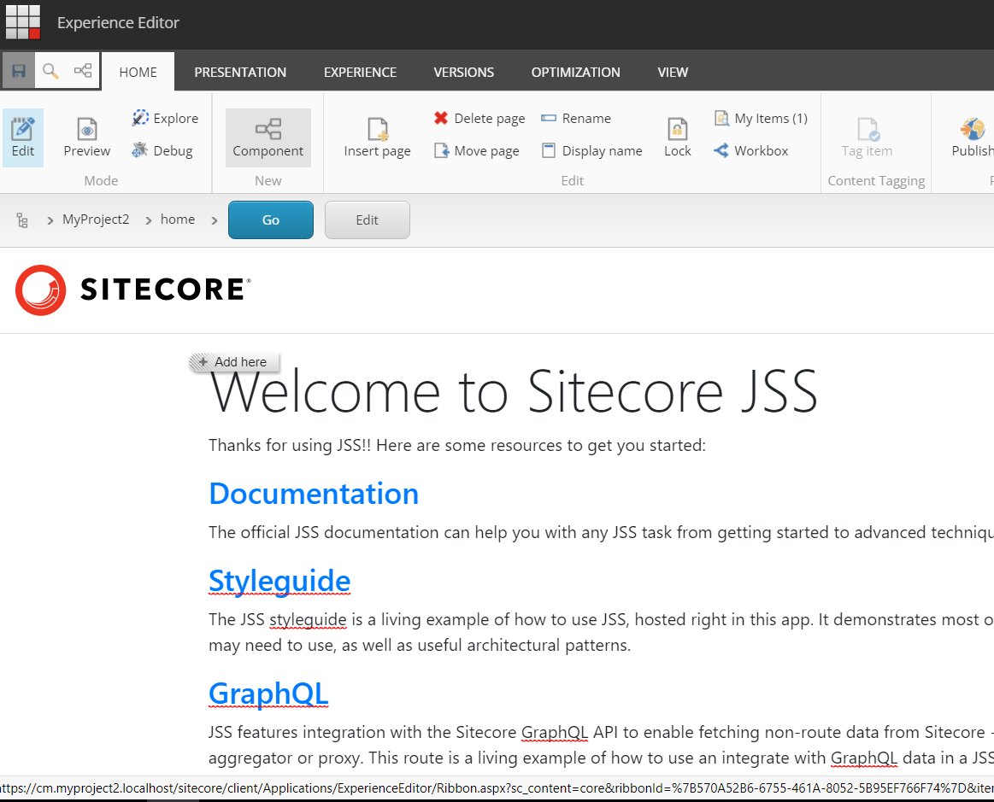The width and height of the screenshot is (994, 802).
Task: Expand chevron after home breadcrumb
Action: pyautogui.click(x=215, y=220)
